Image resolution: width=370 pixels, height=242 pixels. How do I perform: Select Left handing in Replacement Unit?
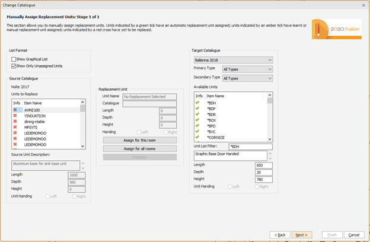pos(139,132)
